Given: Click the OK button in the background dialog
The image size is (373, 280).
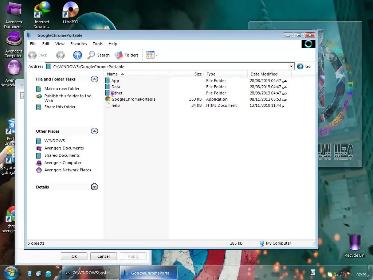Looking at the screenshot, I should point(74,256).
